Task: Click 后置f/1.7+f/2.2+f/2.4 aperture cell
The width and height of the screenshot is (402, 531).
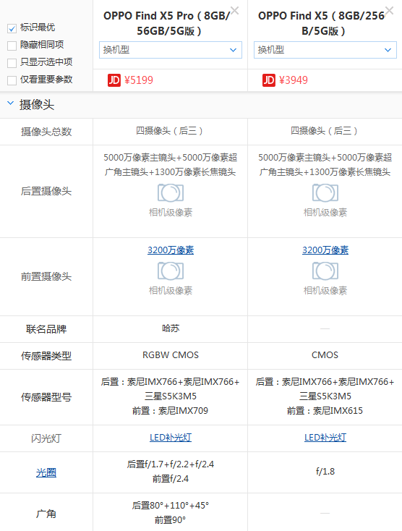Action: pyautogui.click(x=171, y=464)
